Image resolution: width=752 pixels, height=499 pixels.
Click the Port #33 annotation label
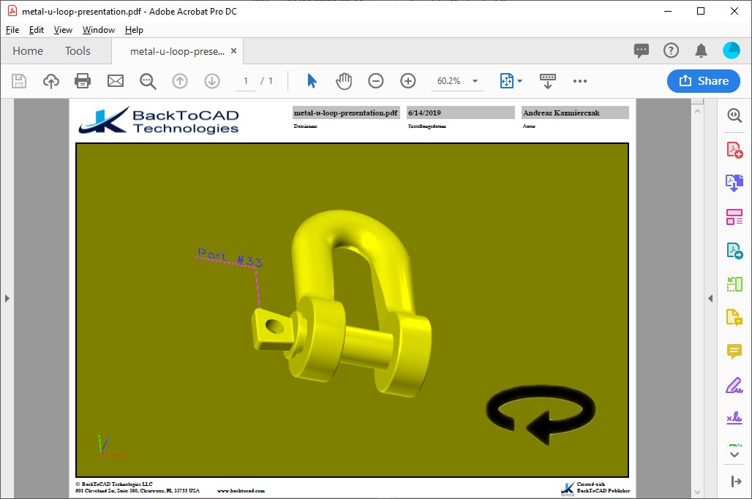(x=230, y=258)
